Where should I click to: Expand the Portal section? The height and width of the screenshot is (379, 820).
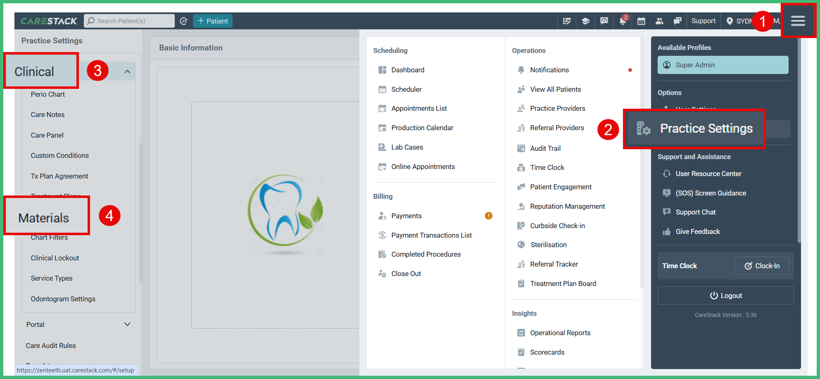pos(128,324)
